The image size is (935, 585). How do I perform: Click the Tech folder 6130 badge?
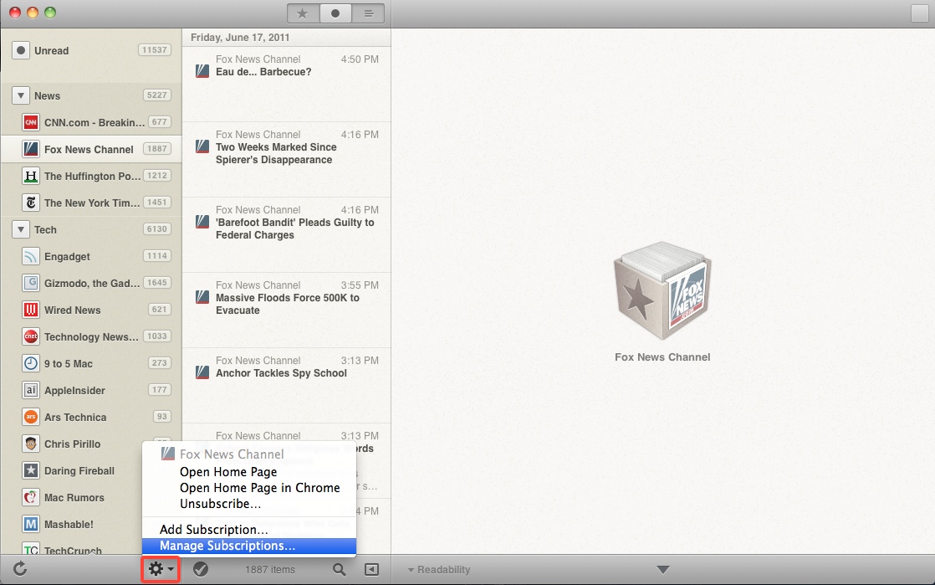coord(157,228)
